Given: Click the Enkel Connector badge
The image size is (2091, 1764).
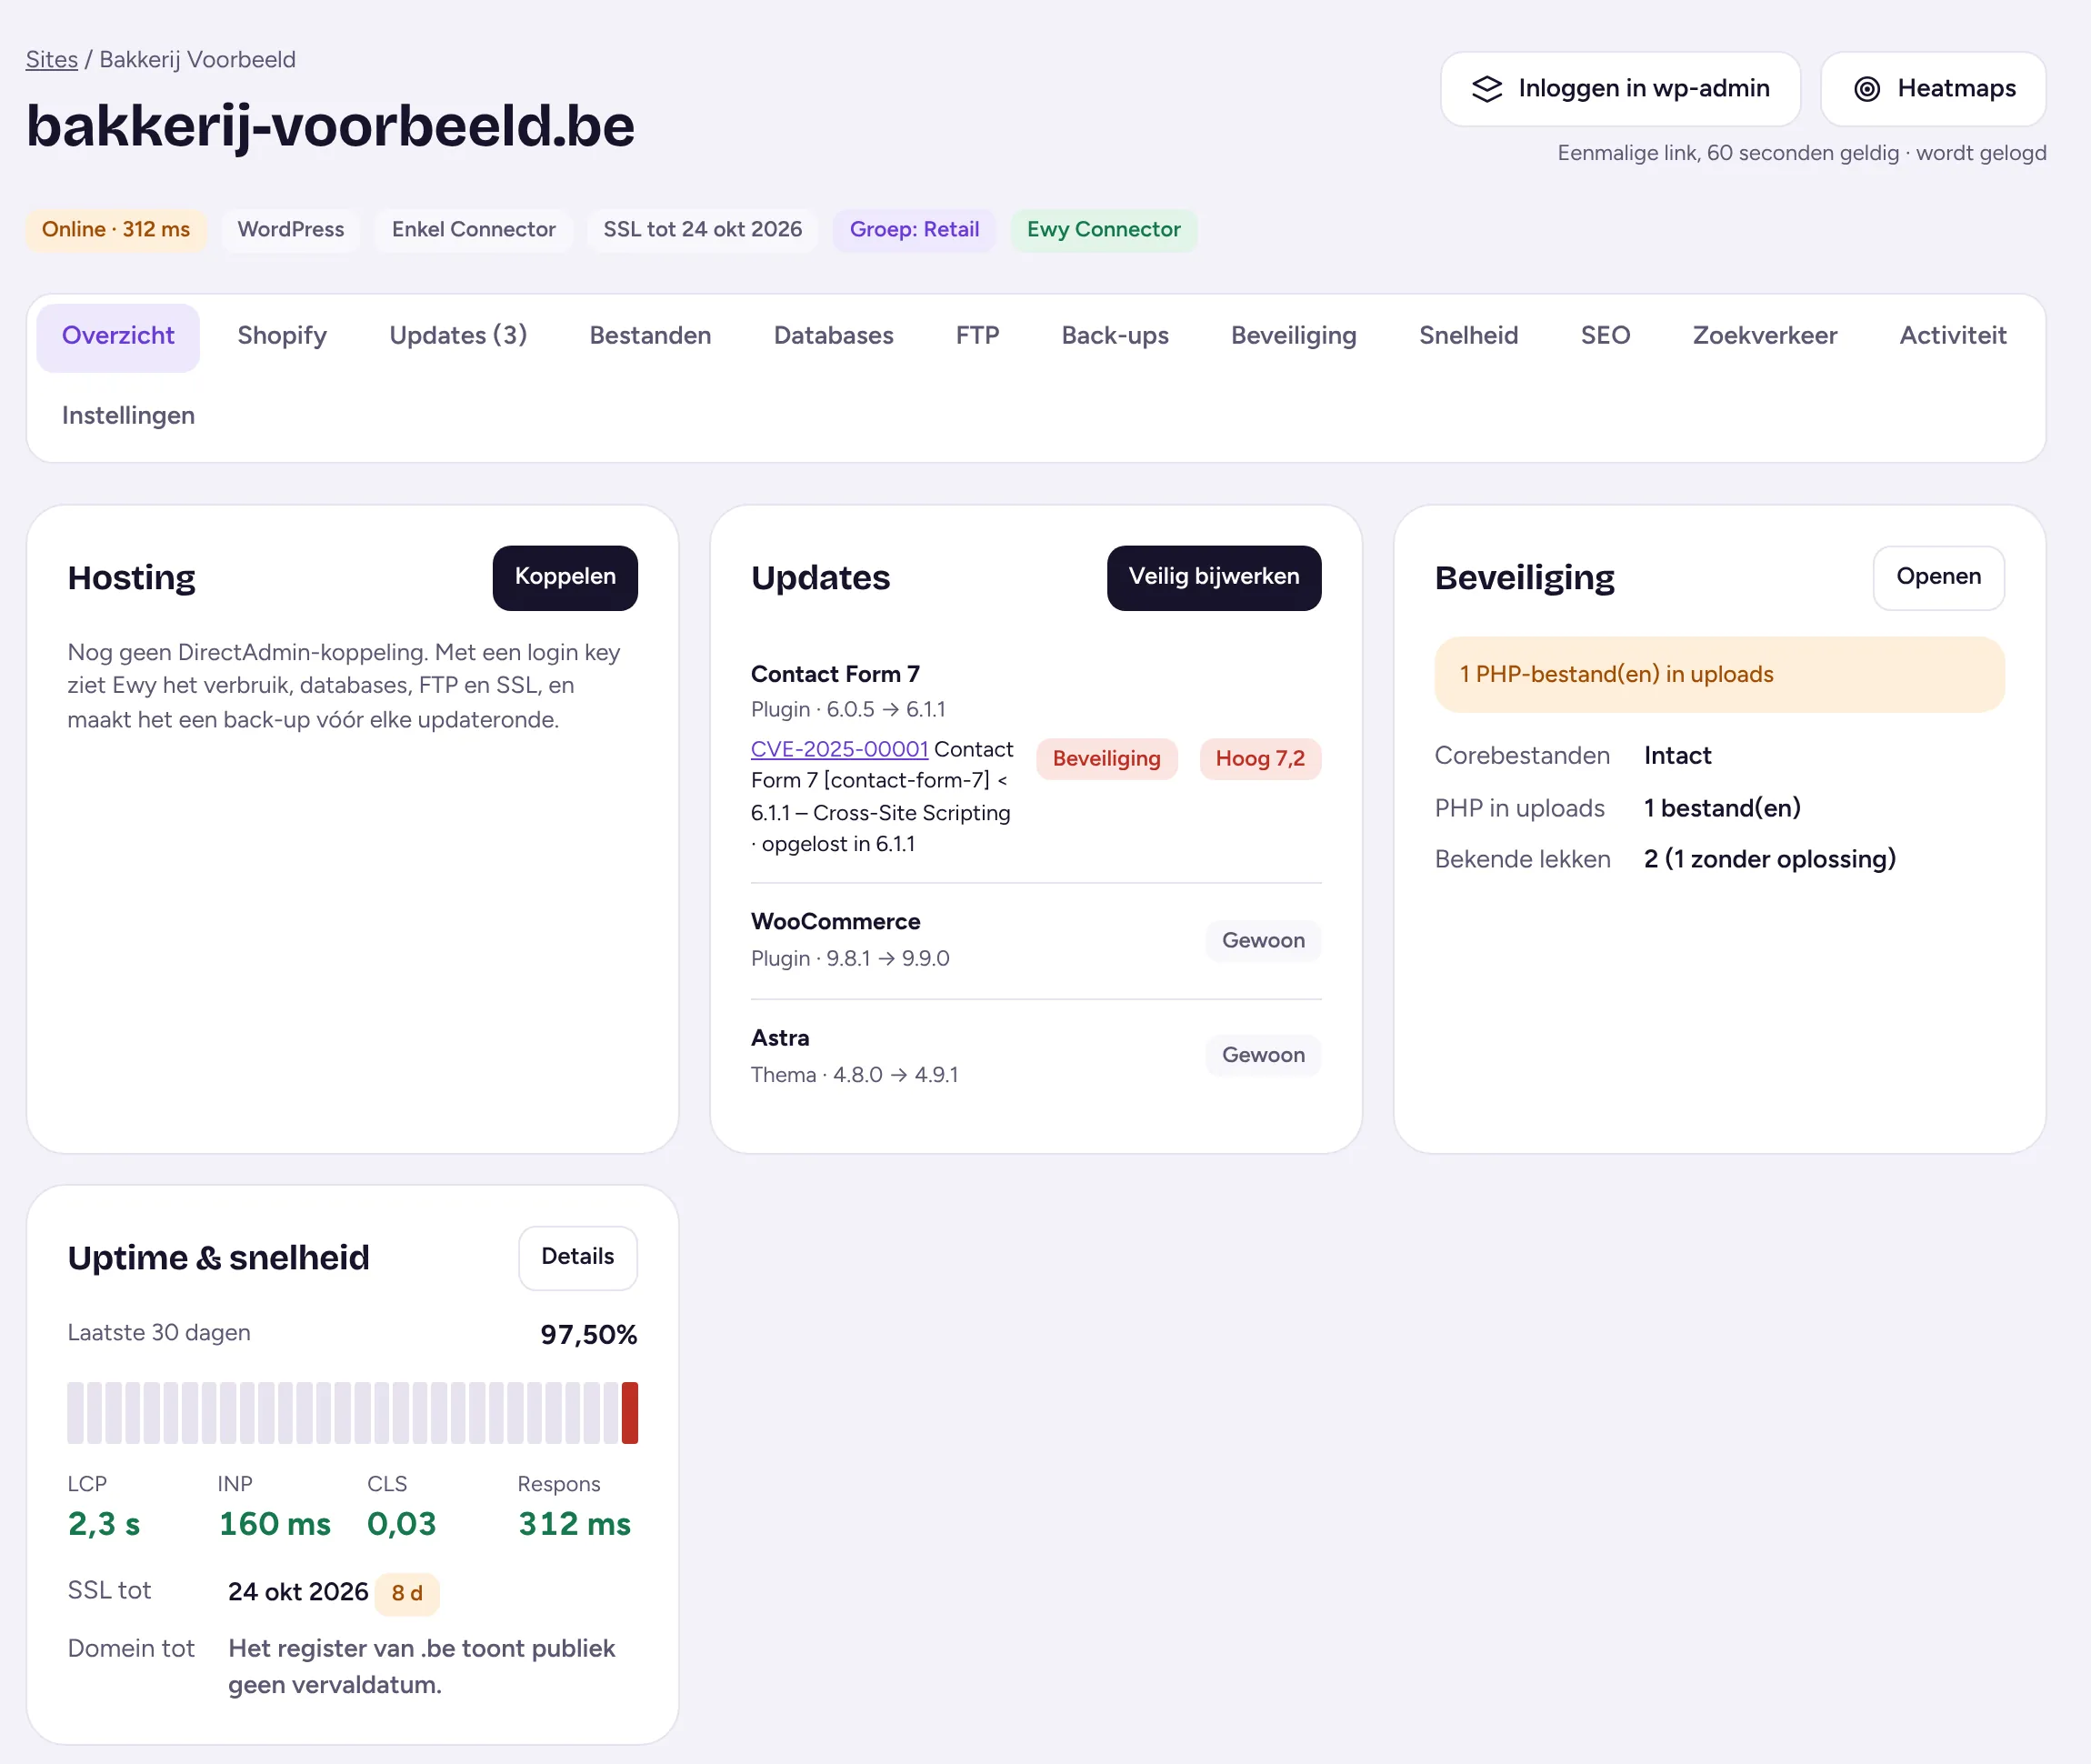Looking at the screenshot, I should click(x=473, y=230).
